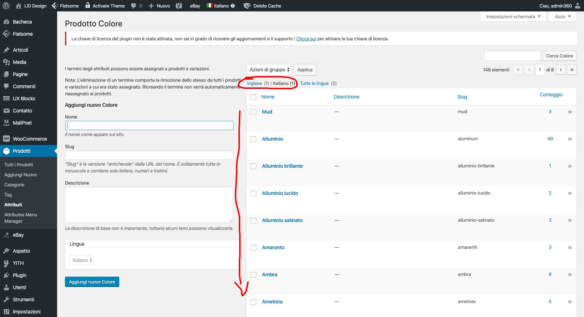Viewport: 584px width, 317px height.
Task: Jump to last page arrow button
Action: coord(572,70)
